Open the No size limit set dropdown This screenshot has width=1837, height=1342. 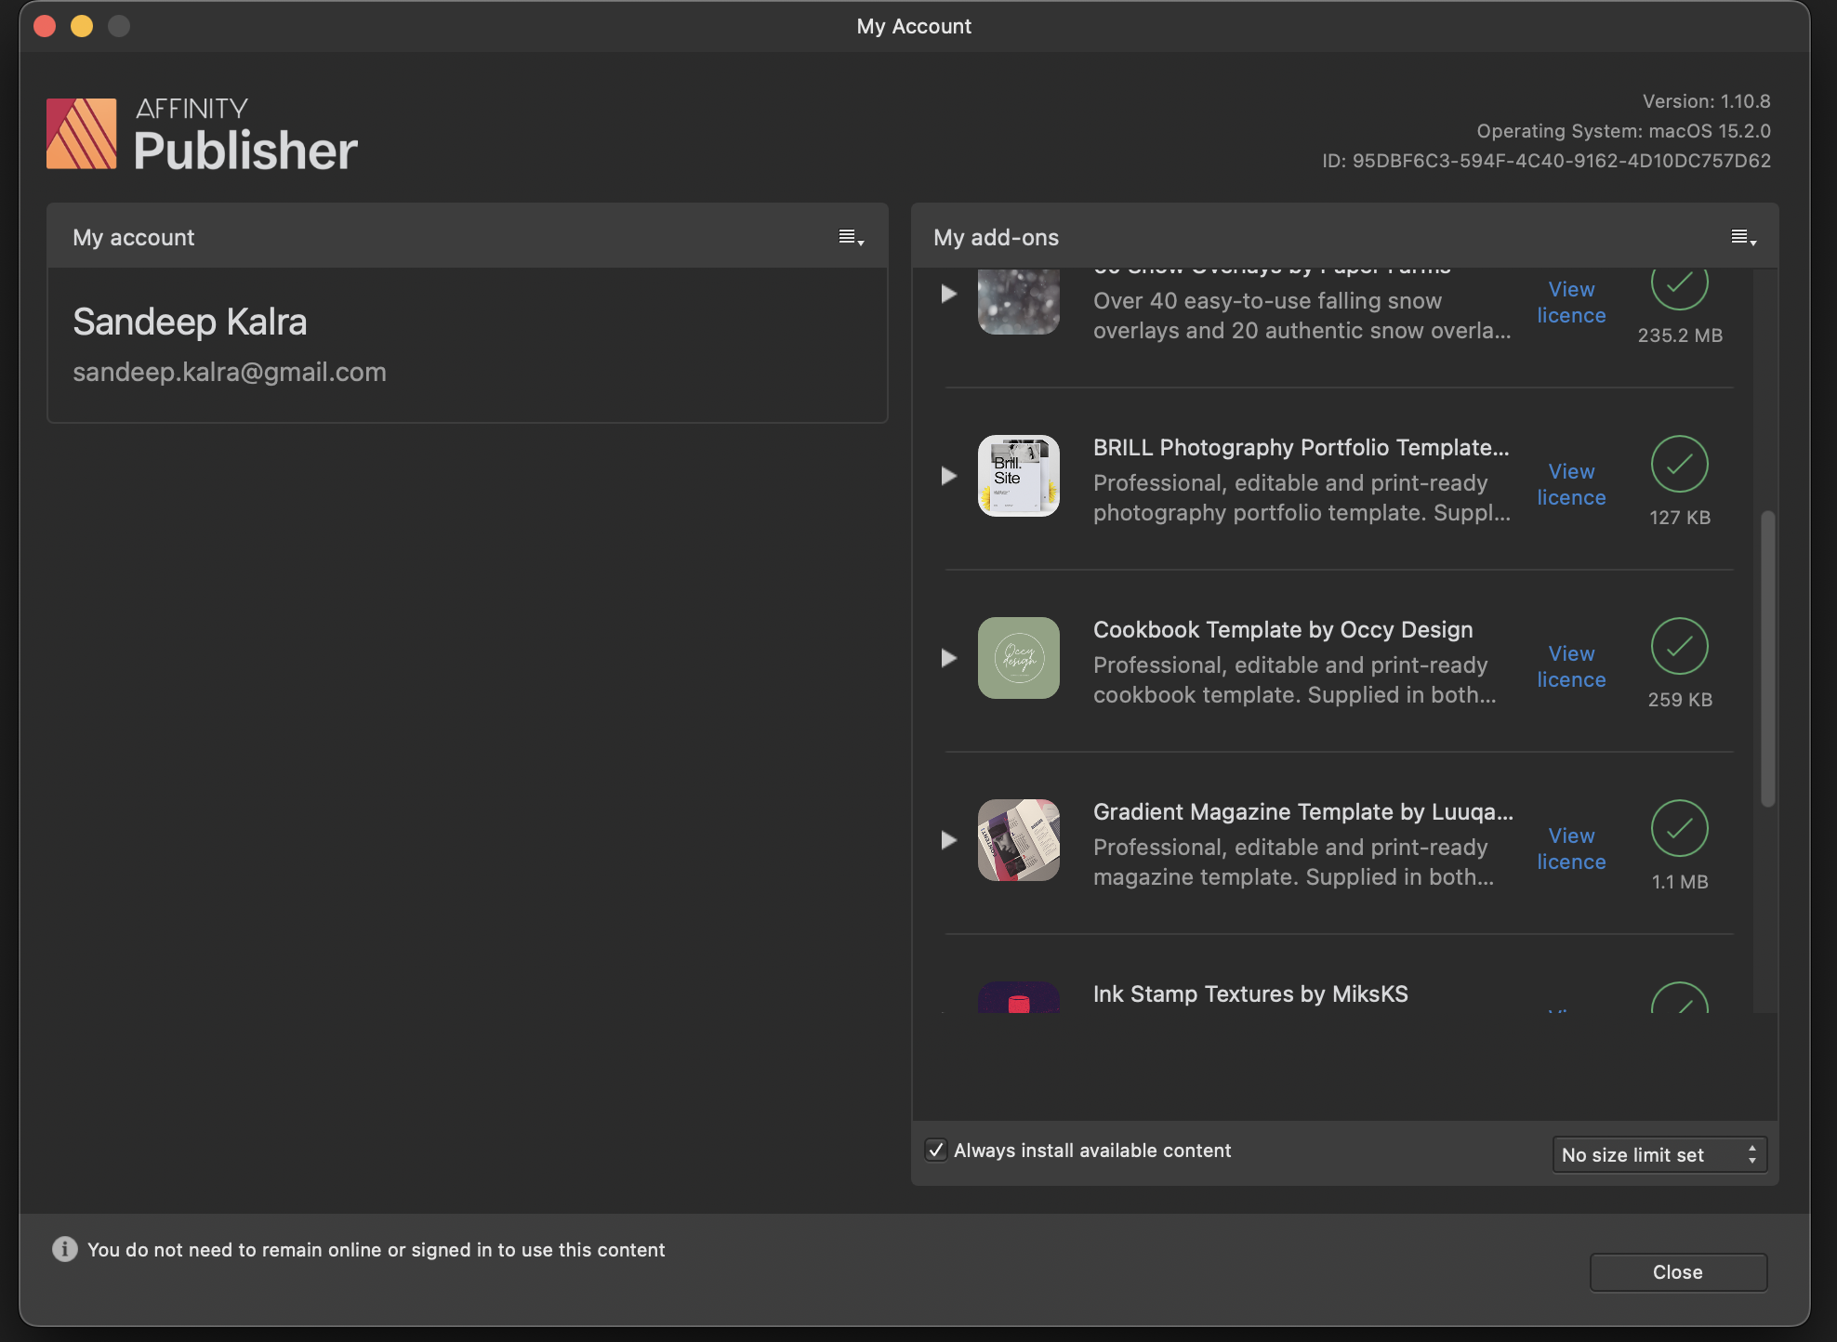coord(1659,1154)
